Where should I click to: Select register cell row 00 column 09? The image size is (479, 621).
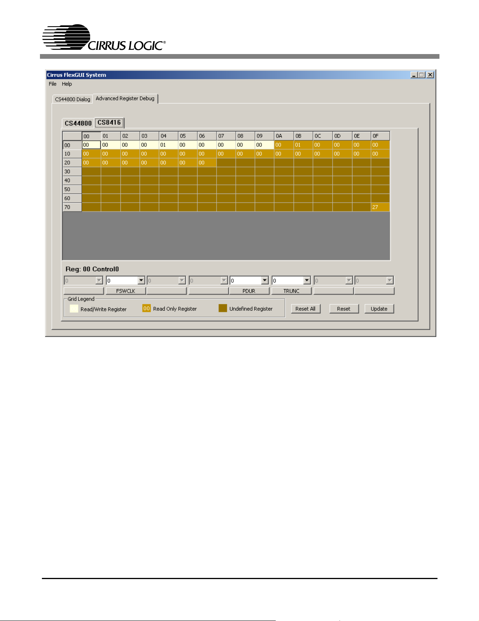(x=264, y=145)
